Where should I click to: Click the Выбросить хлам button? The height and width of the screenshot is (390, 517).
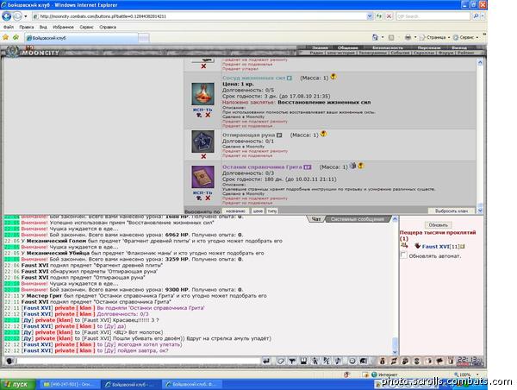point(452,211)
